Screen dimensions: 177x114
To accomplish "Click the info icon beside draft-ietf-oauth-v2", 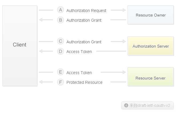I will click(126, 105).
